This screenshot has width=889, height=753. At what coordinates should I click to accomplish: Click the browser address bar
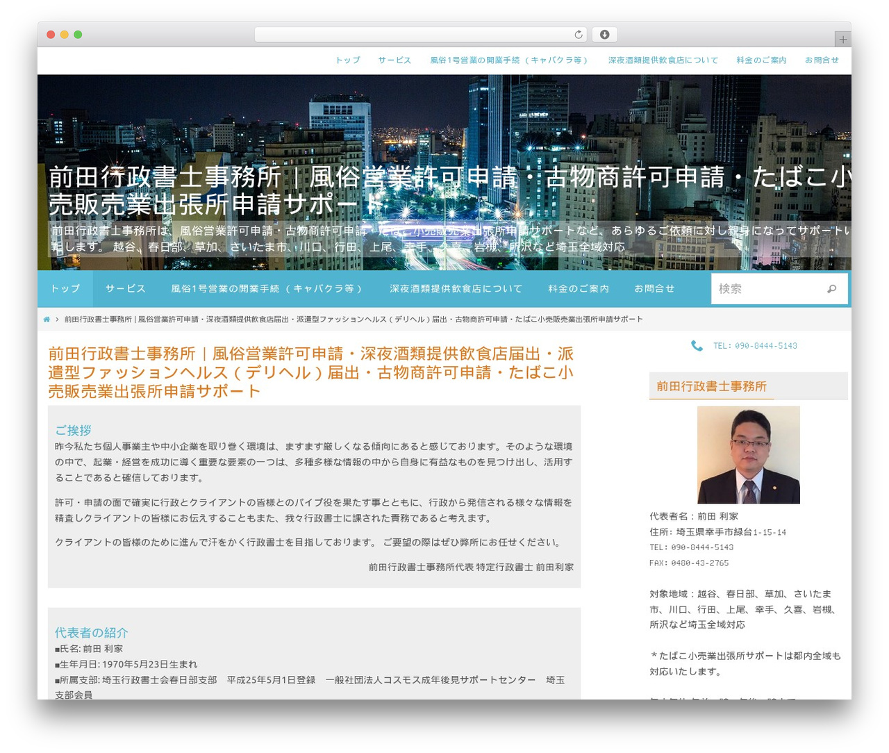tap(421, 35)
